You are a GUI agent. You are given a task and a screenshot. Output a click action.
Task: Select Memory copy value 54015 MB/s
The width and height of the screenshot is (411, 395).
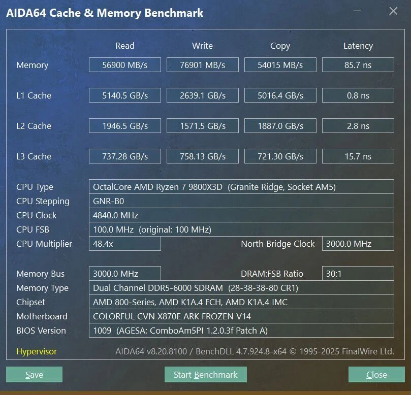[280, 64]
